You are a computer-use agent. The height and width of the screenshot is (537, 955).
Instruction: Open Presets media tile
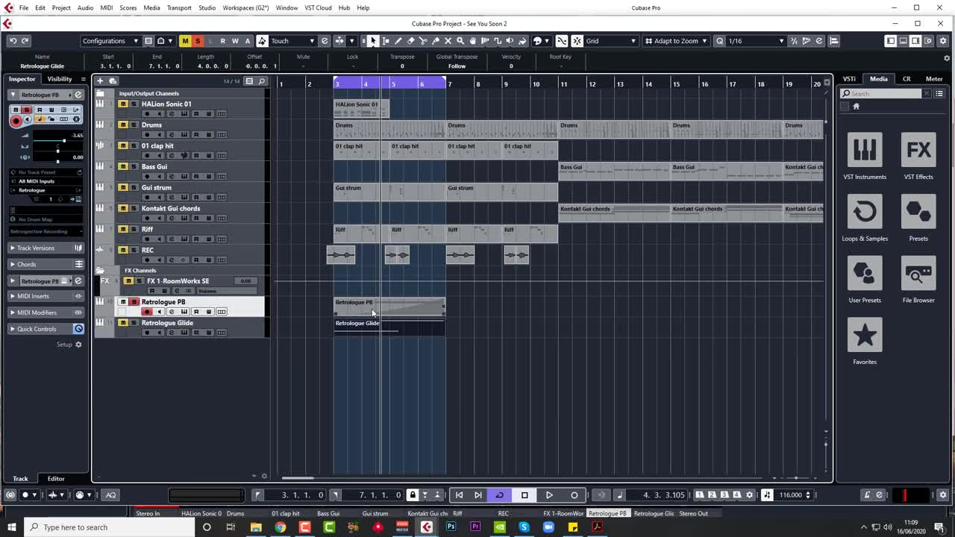pyautogui.click(x=918, y=219)
